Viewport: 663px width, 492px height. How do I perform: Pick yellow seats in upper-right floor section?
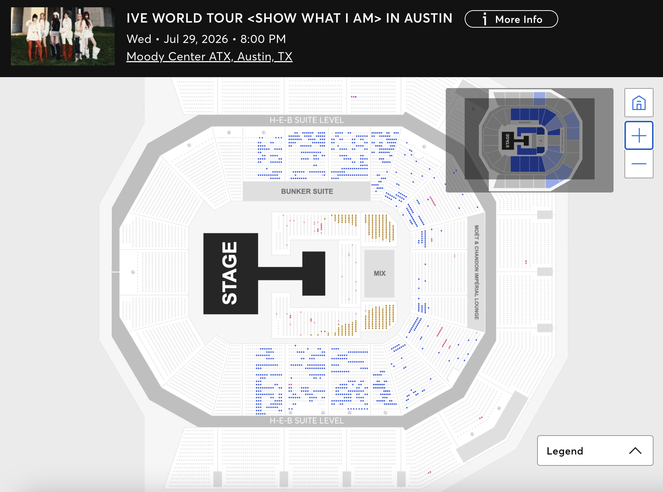[x=380, y=227]
